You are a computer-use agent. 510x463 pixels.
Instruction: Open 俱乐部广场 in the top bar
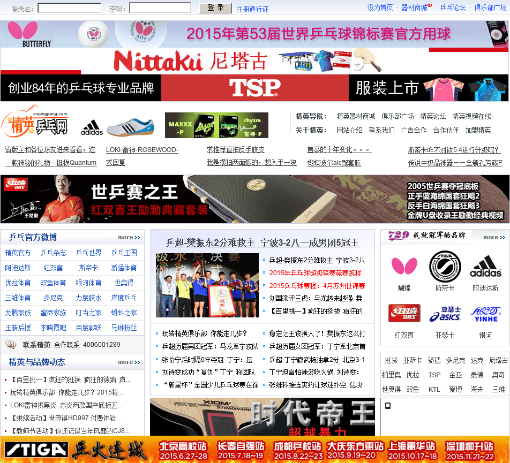(490, 7)
